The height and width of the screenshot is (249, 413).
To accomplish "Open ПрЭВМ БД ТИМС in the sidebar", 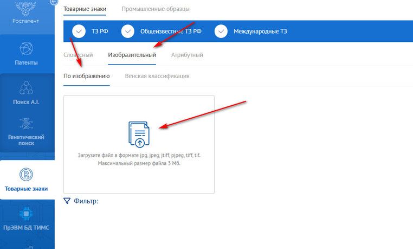I will click(26, 219).
